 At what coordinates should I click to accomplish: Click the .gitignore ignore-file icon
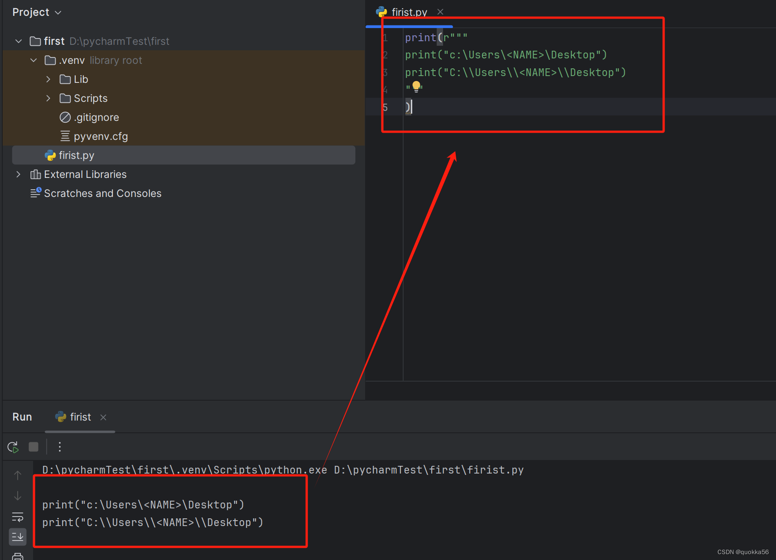pyautogui.click(x=65, y=117)
